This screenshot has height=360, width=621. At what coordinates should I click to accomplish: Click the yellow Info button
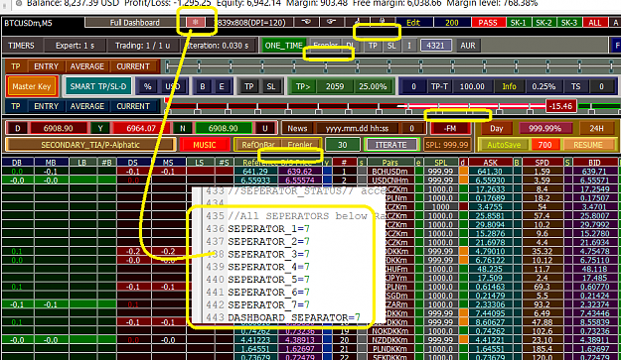(510, 86)
